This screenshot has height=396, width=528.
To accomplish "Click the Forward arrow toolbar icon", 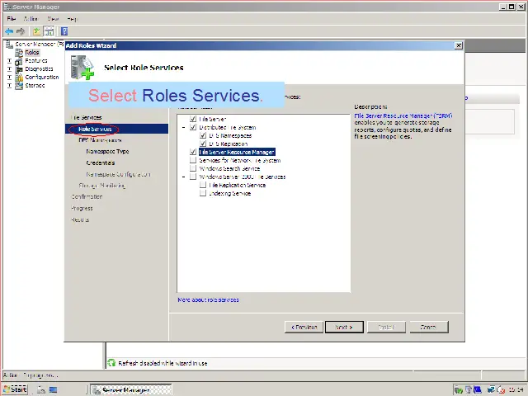I will click(21, 31).
